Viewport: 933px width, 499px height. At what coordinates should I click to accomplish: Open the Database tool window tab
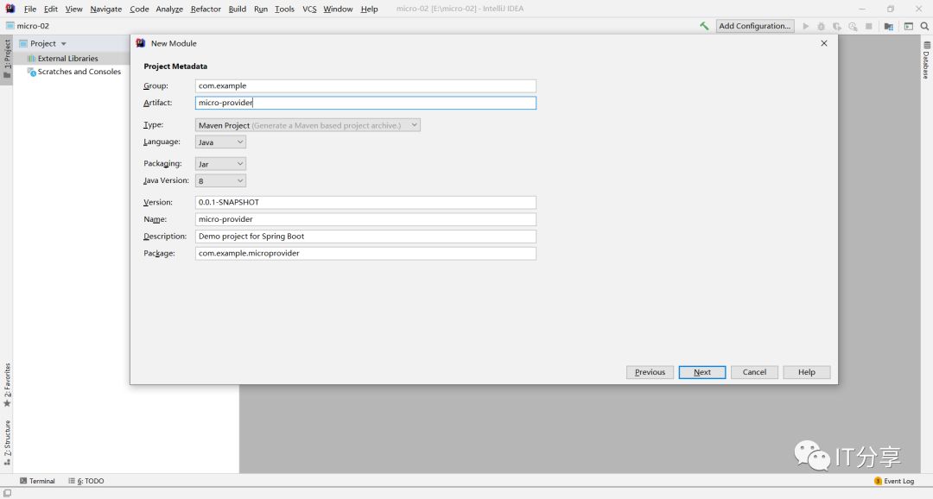click(x=926, y=60)
